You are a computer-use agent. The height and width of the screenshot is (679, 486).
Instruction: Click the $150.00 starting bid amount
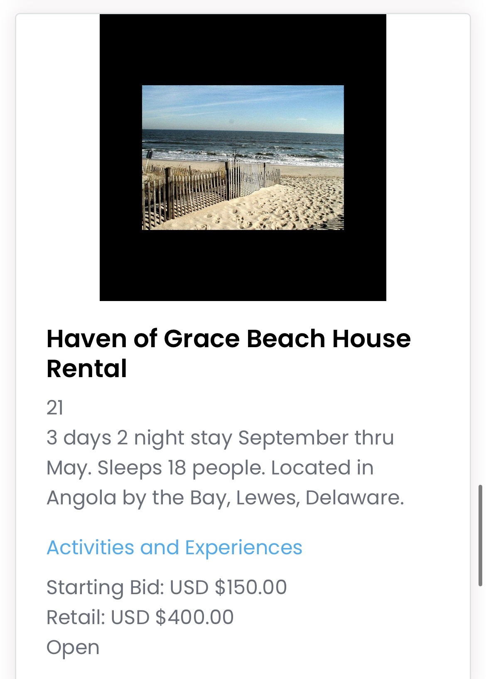250,587
